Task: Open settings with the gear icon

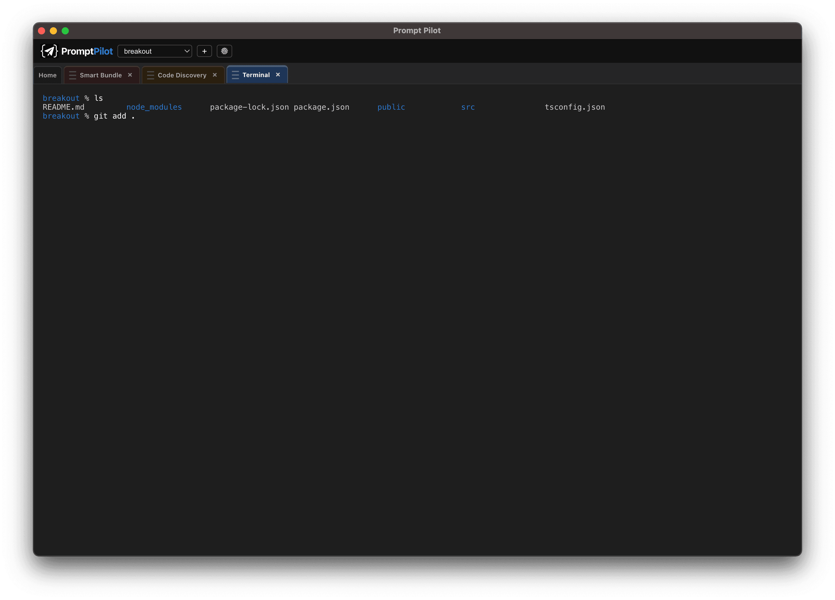Action: 224,51
